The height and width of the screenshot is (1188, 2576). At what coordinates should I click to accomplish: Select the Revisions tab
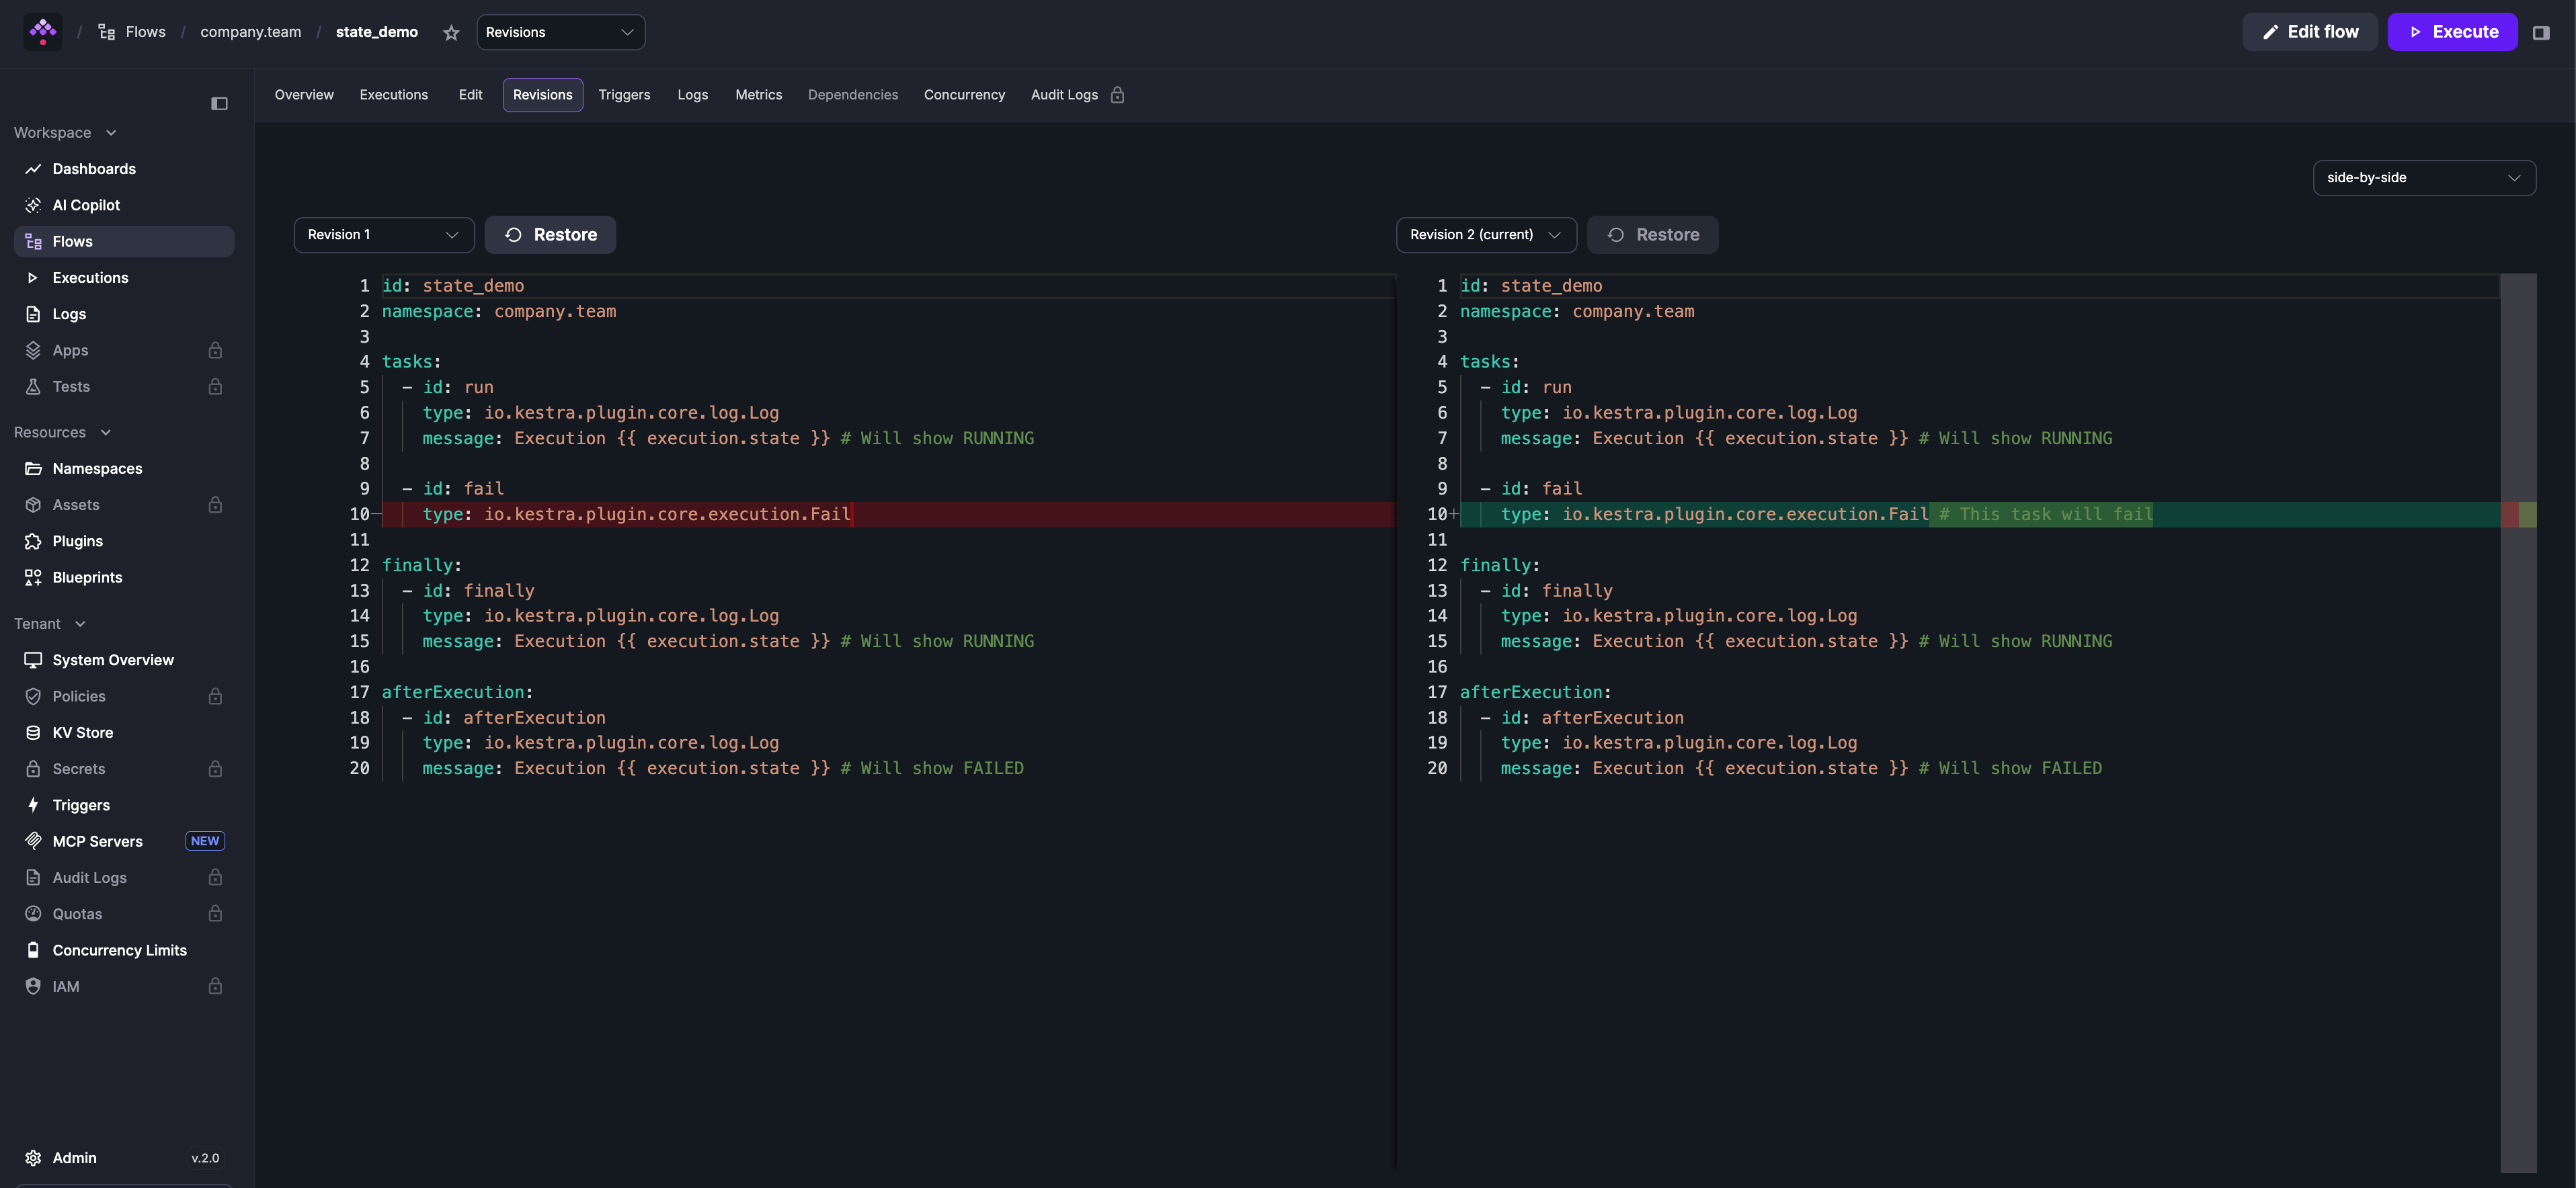[543, 95]
